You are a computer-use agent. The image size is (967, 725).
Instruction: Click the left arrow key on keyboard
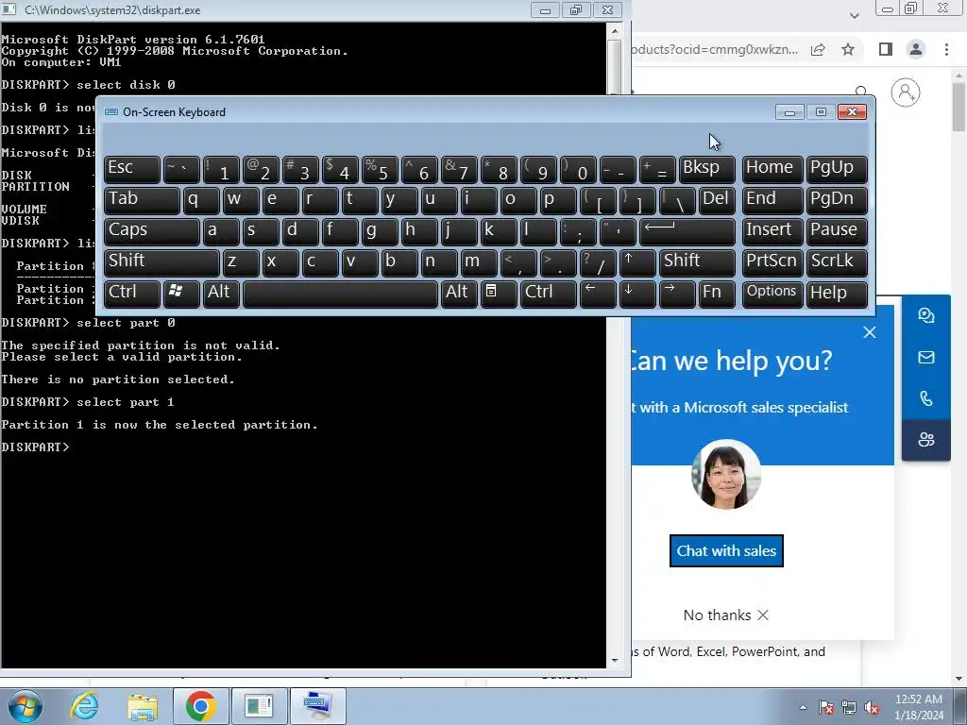(598, 294)
